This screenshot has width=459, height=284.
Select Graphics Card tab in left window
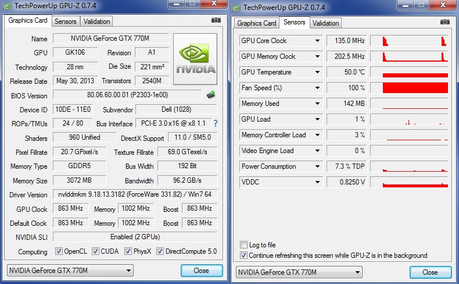[28, 20]
